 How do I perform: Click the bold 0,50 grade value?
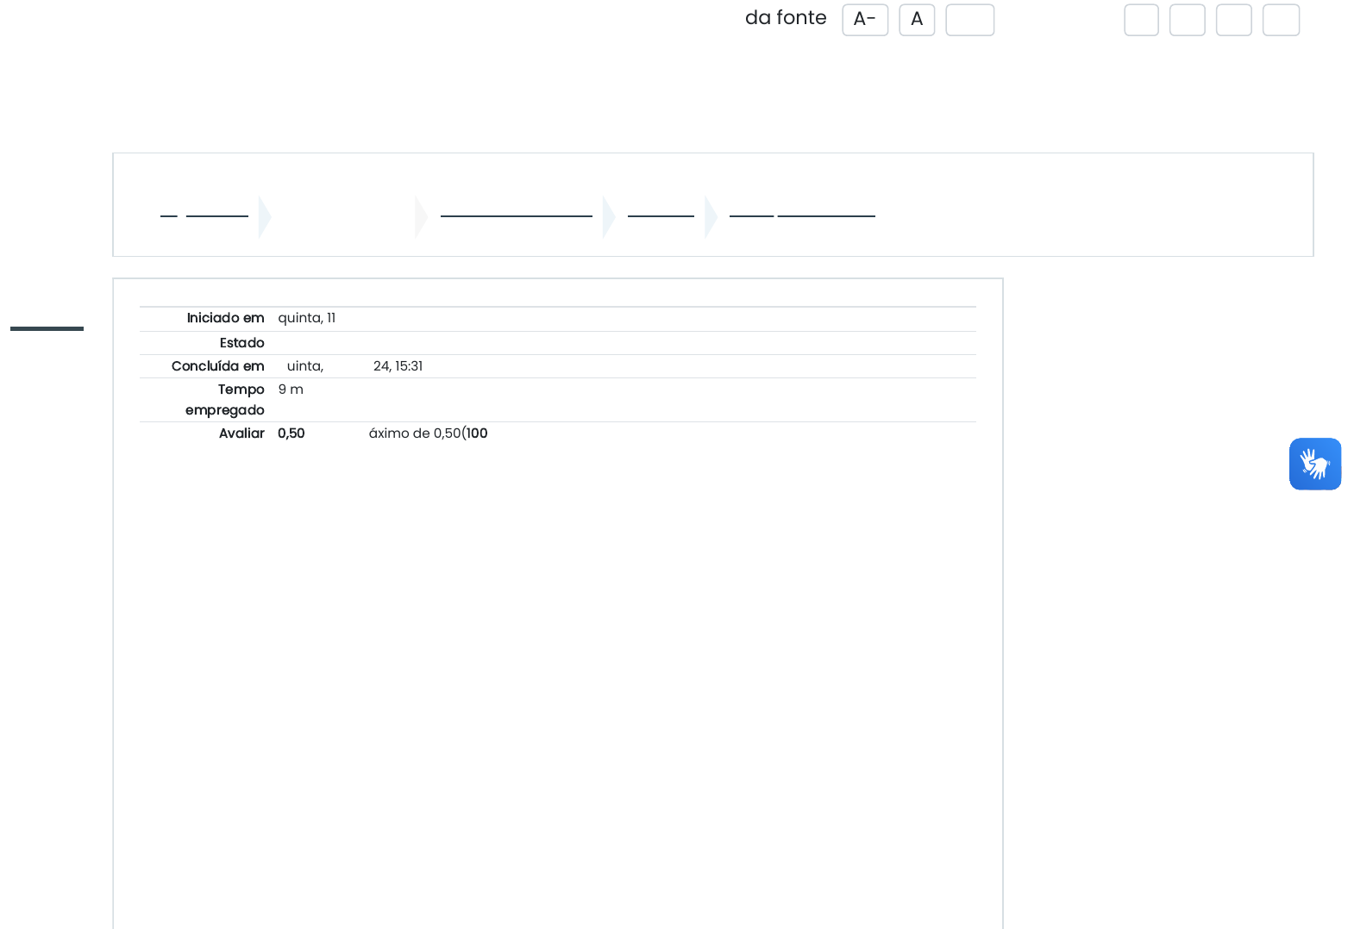pyautogui.click(x=291, y=433)
